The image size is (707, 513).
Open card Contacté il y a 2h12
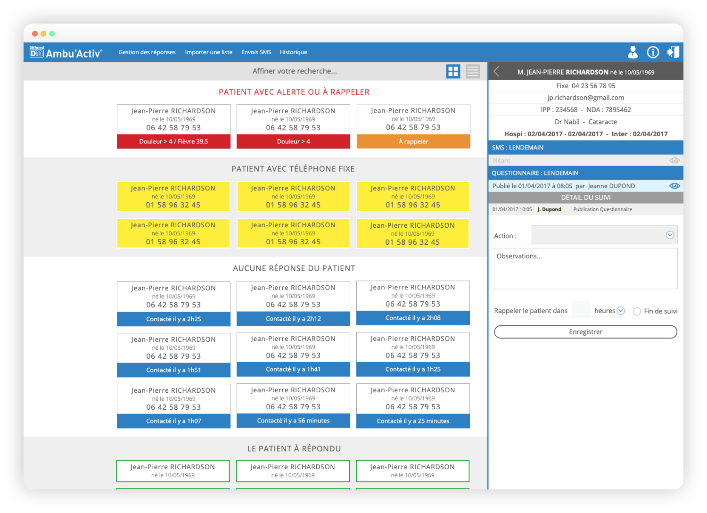click(x=293, y=303)
